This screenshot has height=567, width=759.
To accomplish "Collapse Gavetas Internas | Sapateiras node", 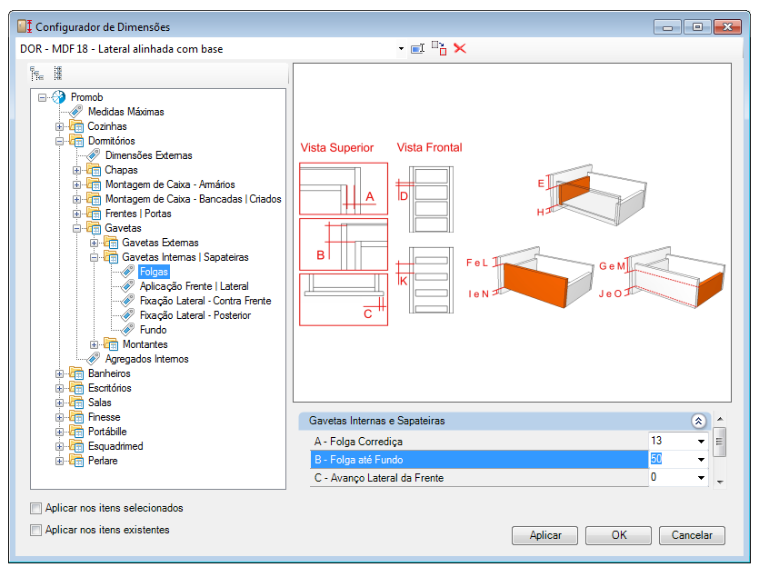I will pyautogui.click(x=94, y=257).
